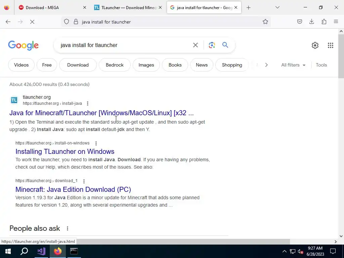Viewport: 344px width, 258px height.
Task: Save page to Pocket icon
Action: tap(299, 21)
